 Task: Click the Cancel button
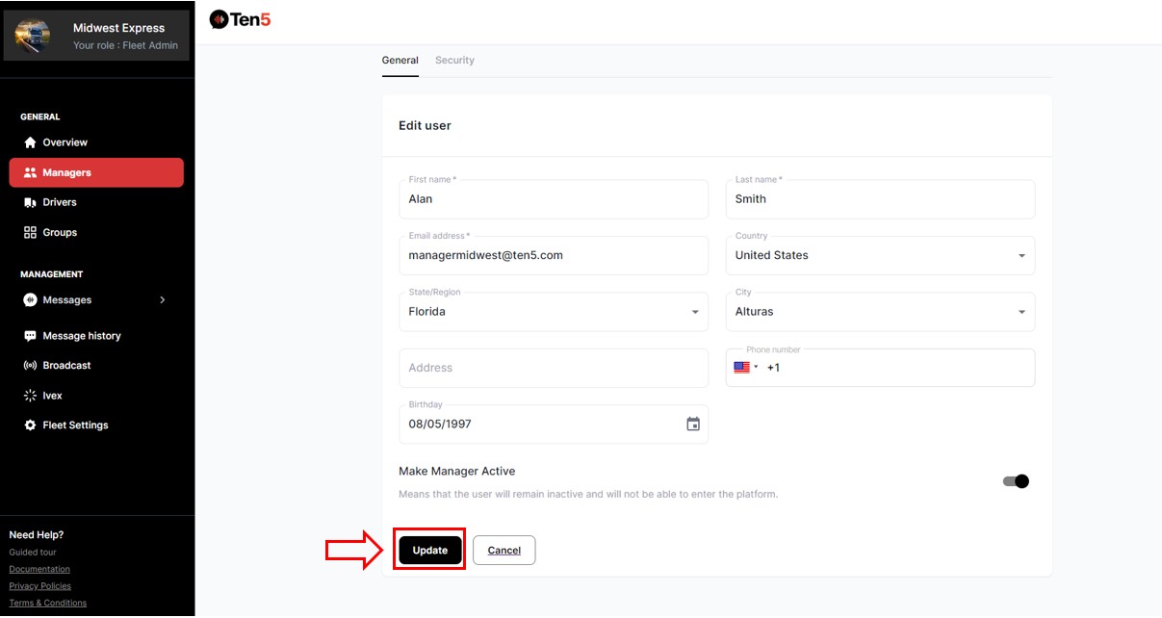504,551
